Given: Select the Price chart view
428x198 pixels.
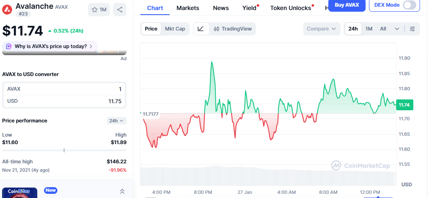Looking at the screenshot, I should coord(151,29).
